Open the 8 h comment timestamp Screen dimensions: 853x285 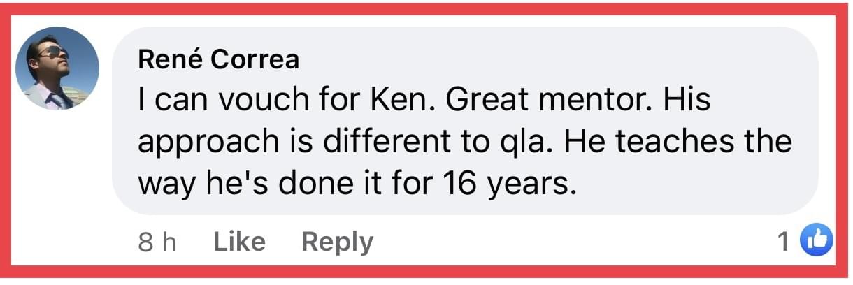click(x=157, y=242)
